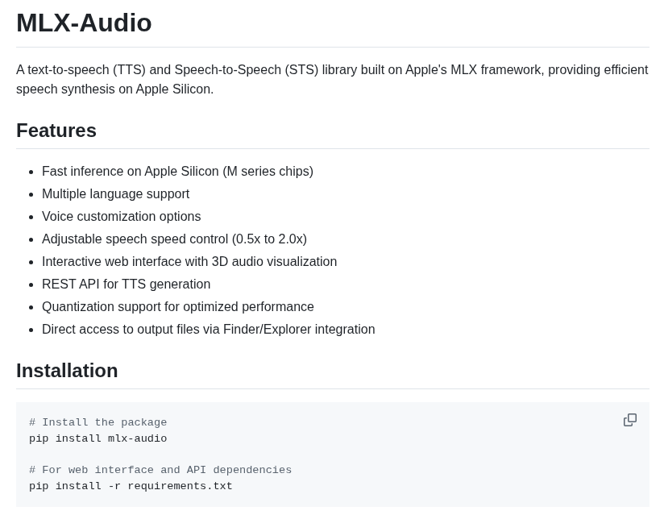Click 'REST API for TTS generation' item
This screenshot has height=515, width=664.
127,284
